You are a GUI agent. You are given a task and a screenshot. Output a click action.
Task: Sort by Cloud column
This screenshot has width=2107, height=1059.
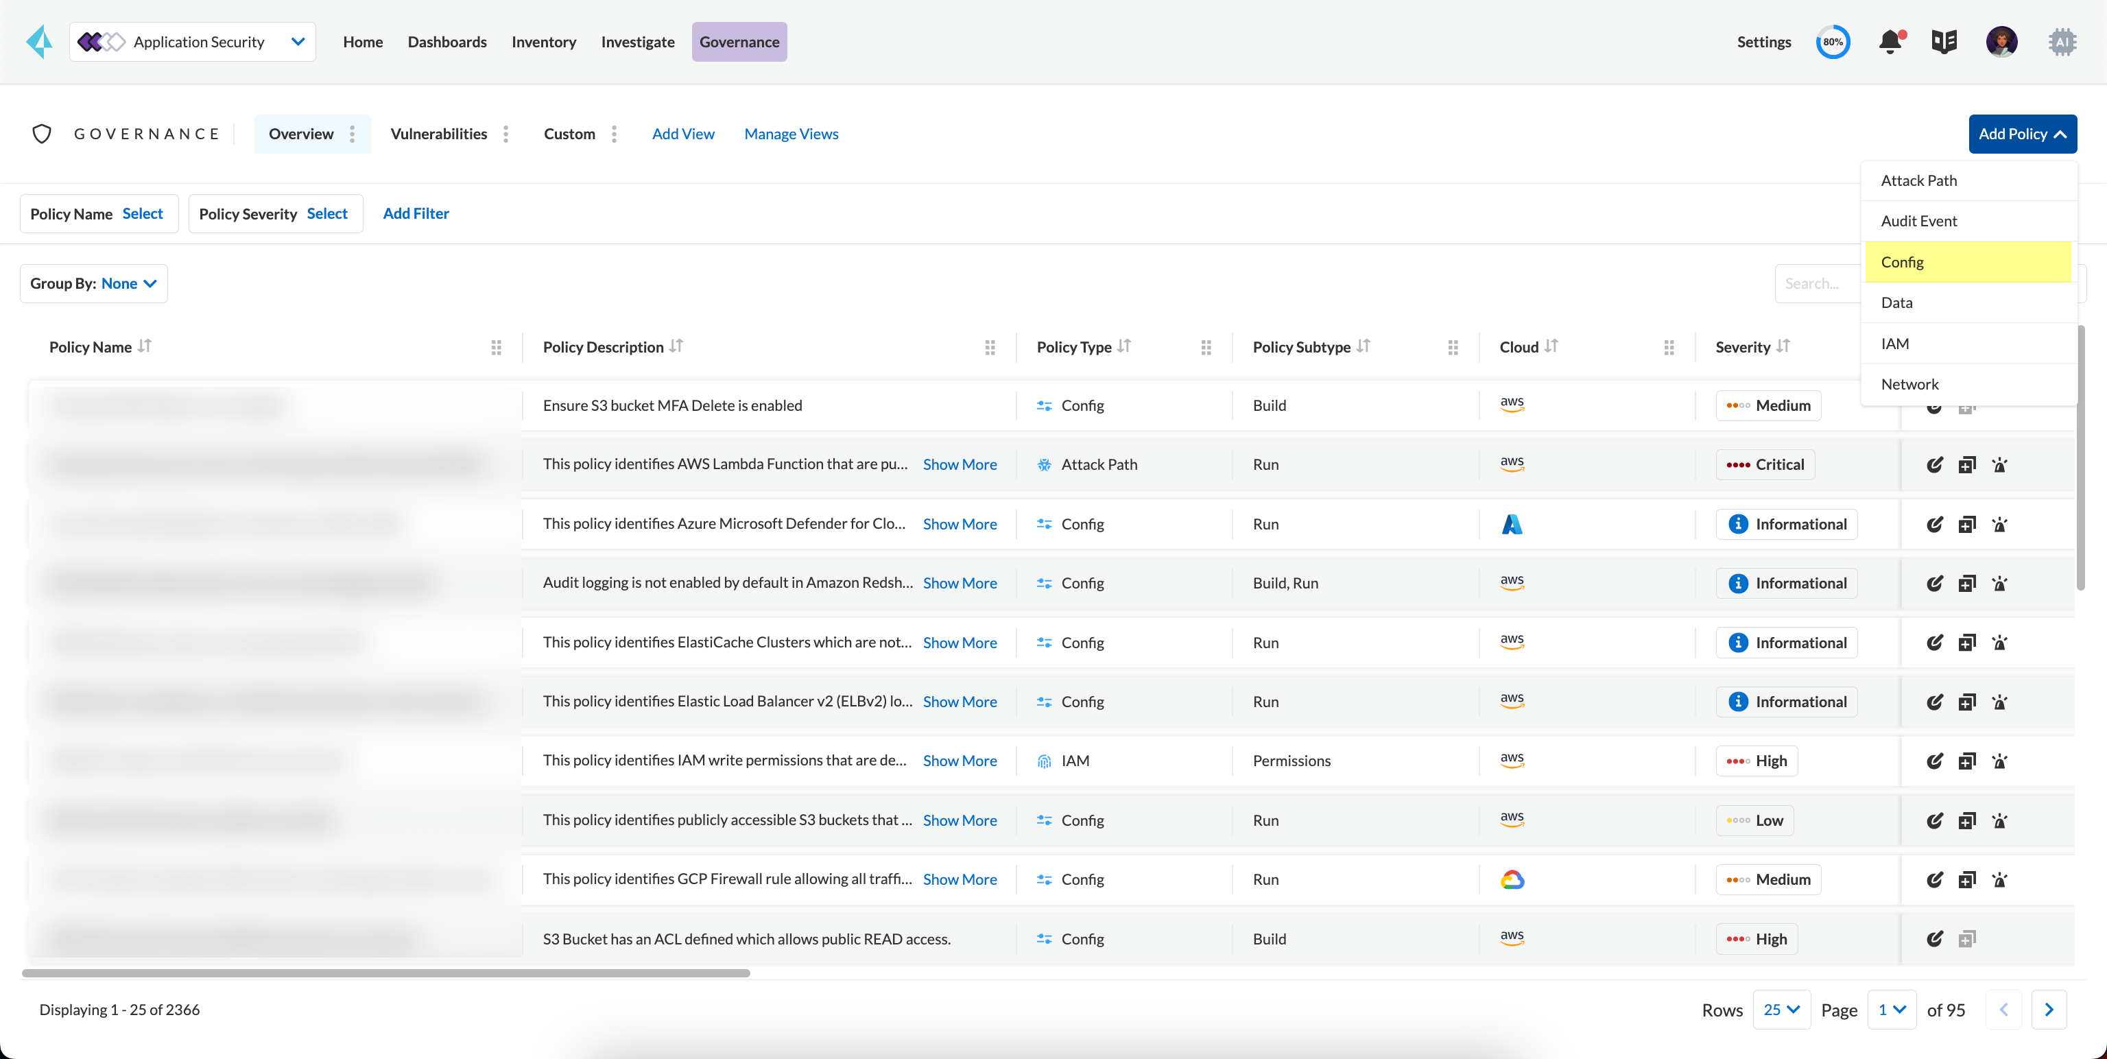[1551, 346]
